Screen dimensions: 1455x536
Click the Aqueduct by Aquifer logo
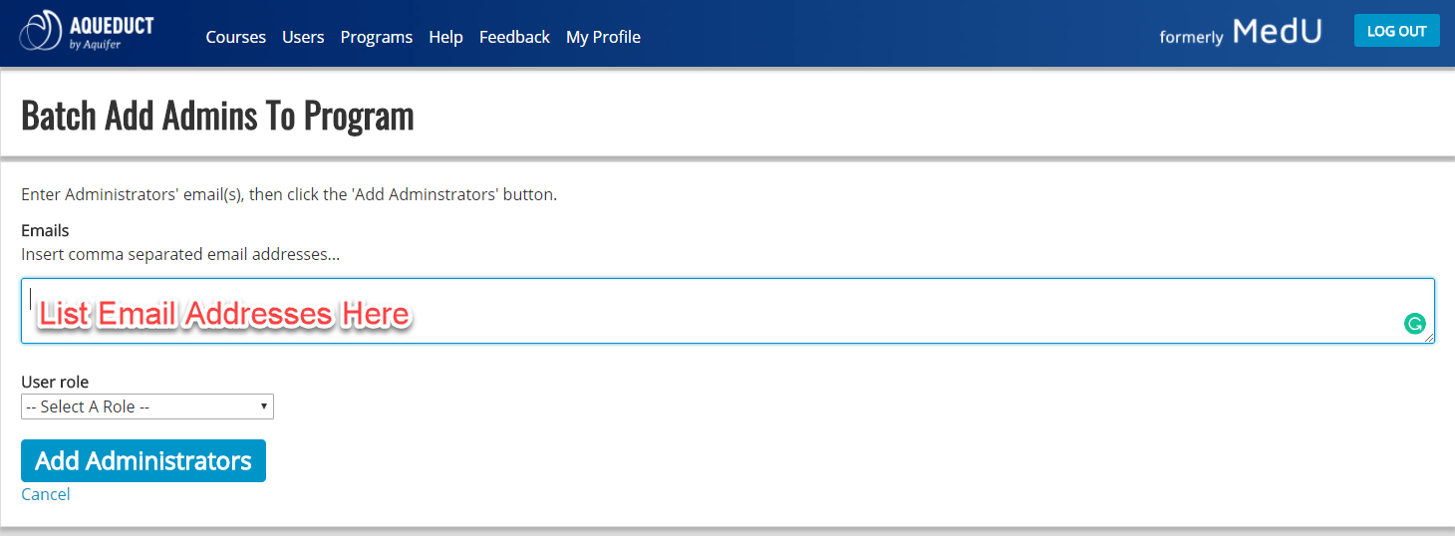click(87, 33)
